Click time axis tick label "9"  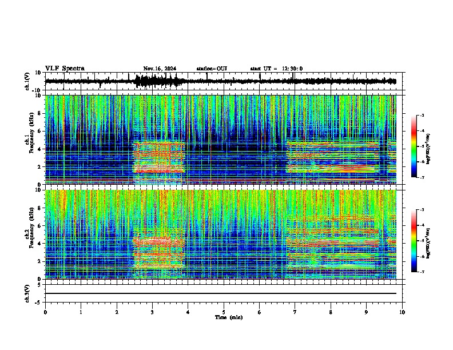tap(366, 312)
